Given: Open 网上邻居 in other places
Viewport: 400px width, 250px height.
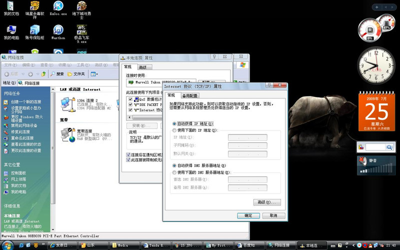Looking at the screenshot, I should click(x=18, y=179).
